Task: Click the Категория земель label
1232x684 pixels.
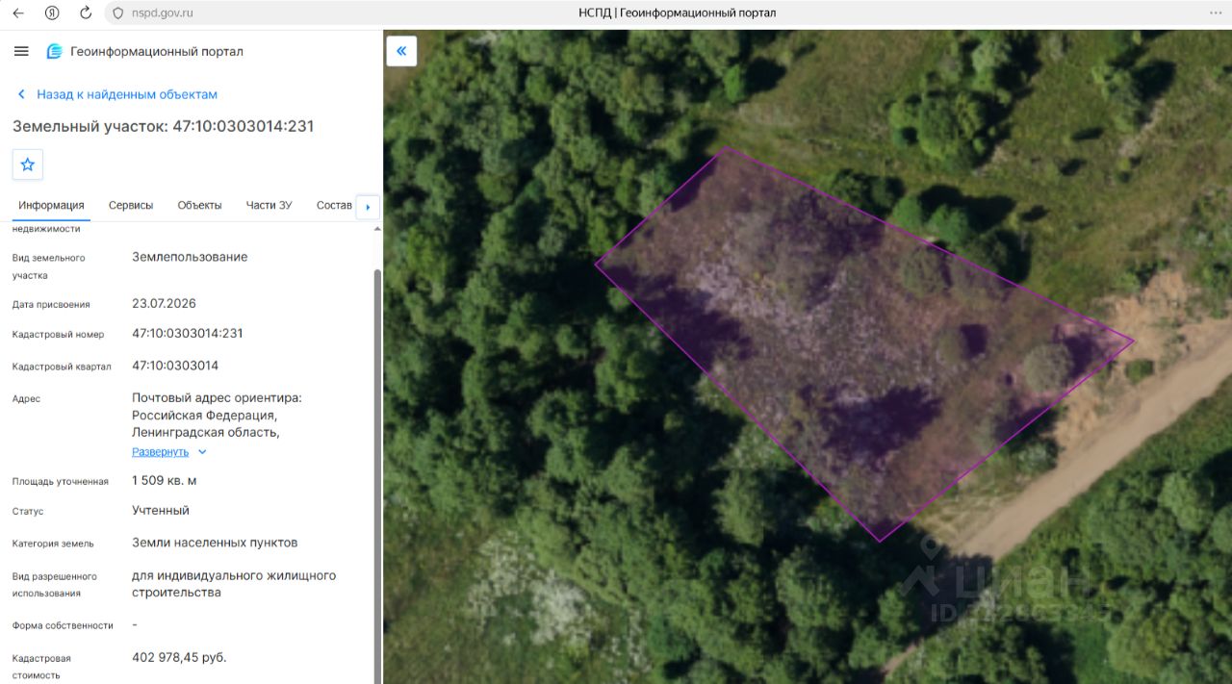Action: click(53, 544)
